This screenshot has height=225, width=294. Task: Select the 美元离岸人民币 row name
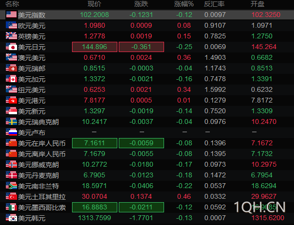42,154
